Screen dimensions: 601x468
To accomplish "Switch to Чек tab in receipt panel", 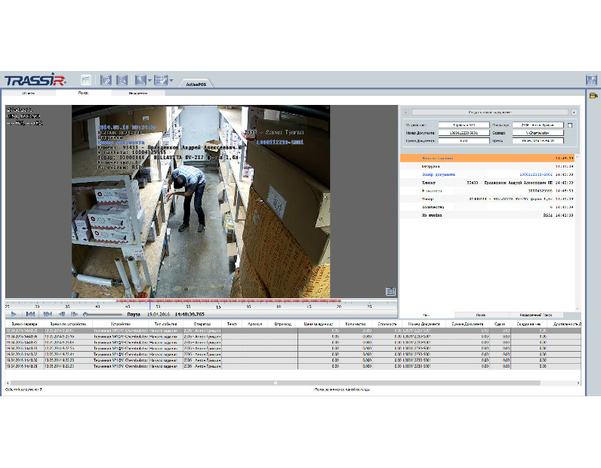I will coord(427,315).
